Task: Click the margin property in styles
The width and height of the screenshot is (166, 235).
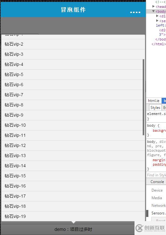Action: [x=159, y=160]
